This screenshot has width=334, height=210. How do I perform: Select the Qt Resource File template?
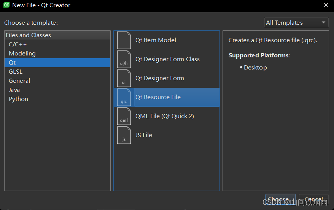167,97
